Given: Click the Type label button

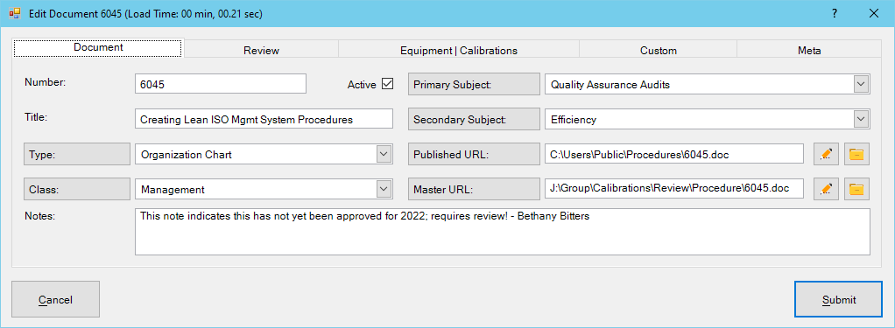Looking at the screenshot, I should pos(77,154).
